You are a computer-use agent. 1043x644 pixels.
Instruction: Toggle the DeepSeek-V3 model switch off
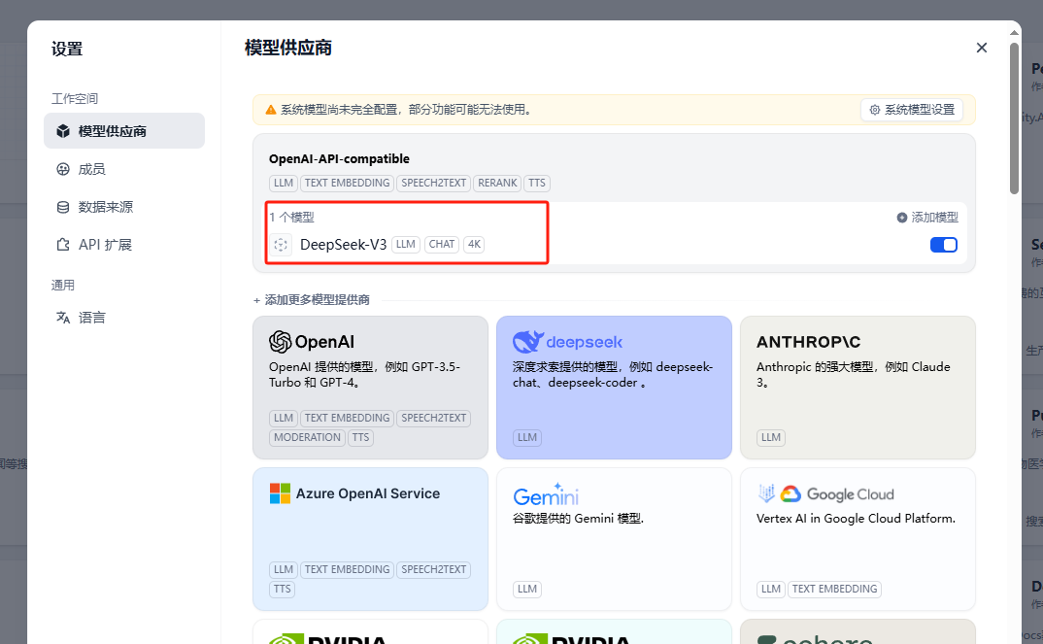(943, 245)
